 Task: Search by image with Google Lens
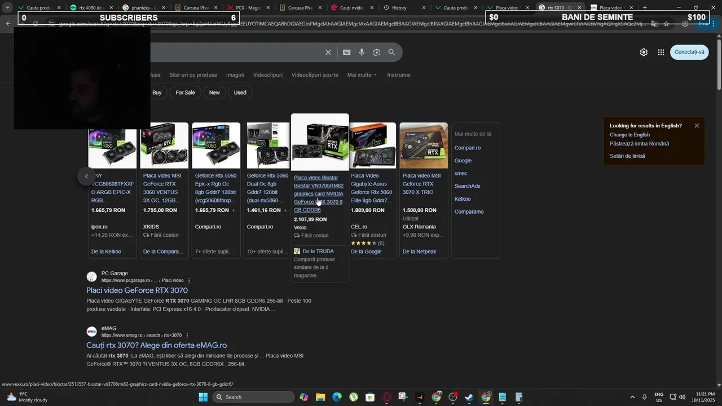point(377,52)
